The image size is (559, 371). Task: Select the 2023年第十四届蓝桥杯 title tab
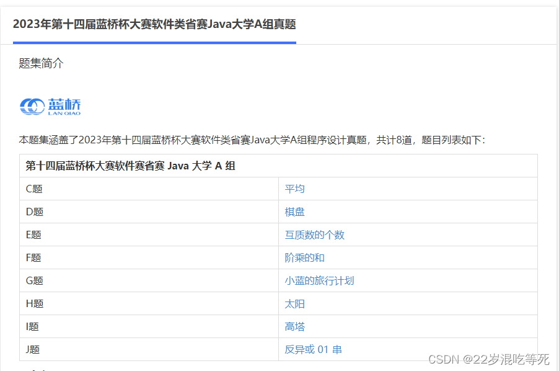click(154, 24)
